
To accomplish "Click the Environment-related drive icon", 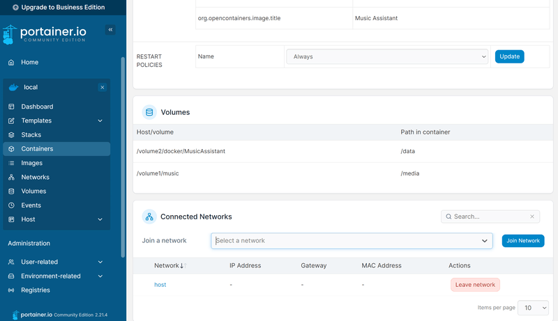I will pyautogui.click(x=11, y=276).
